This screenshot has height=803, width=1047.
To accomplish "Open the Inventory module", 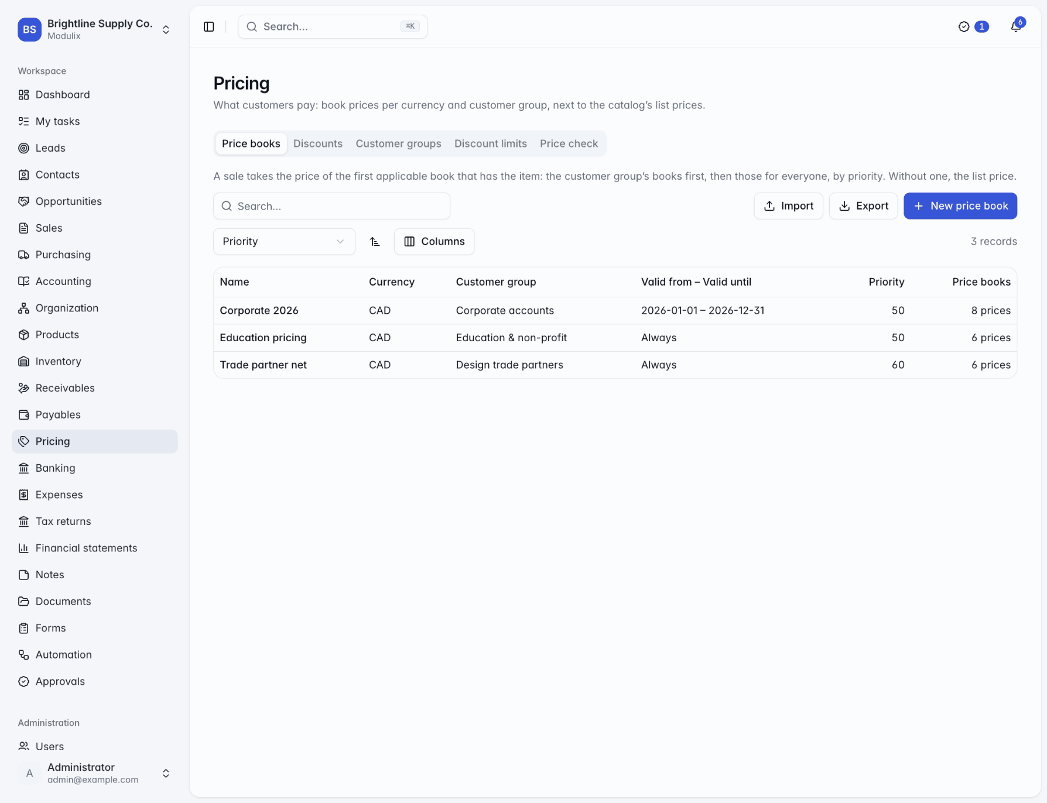I will [95, 361].
